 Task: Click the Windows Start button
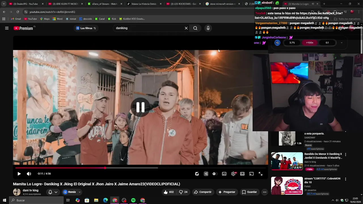point(4,200)
